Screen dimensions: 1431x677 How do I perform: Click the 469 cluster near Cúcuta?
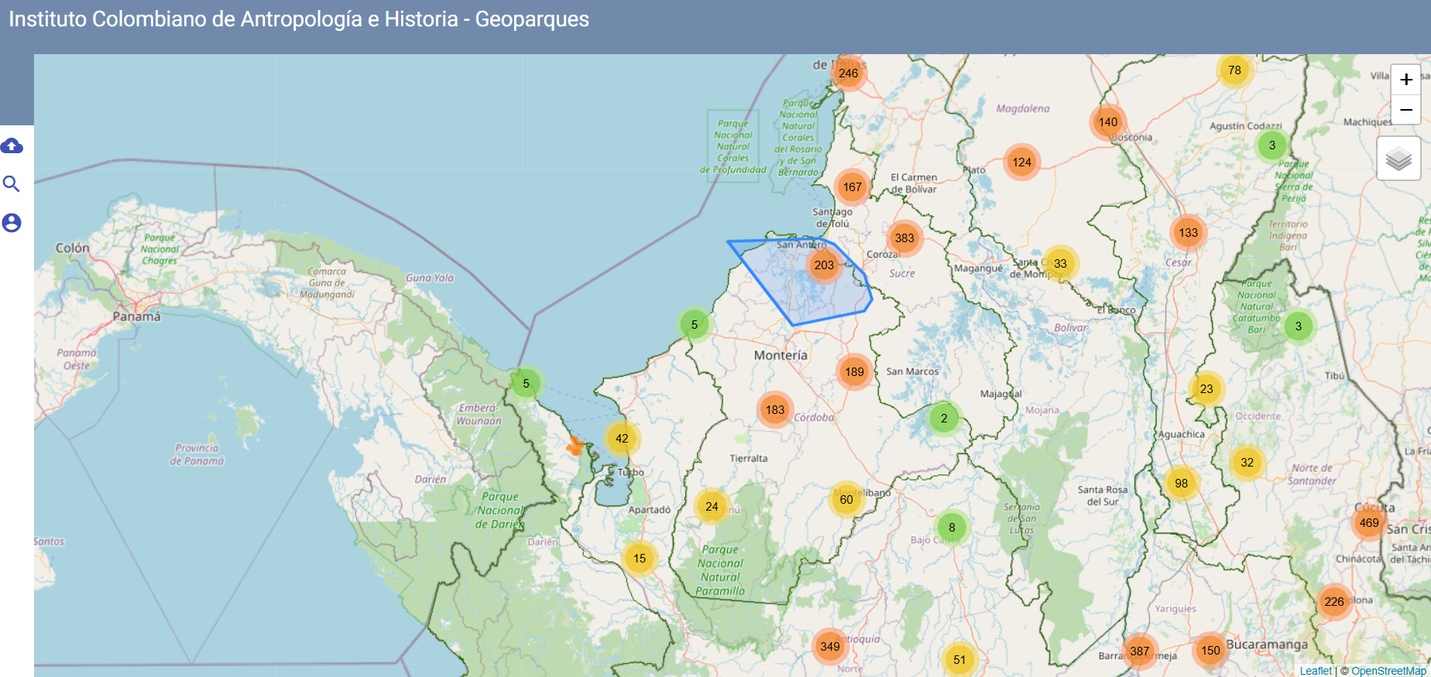point(1368,523)
